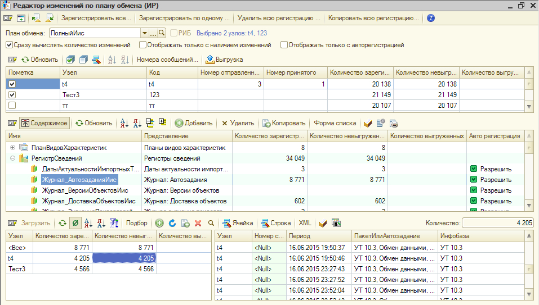Enable Отображать только с авторегистрацией

(284, 45)
